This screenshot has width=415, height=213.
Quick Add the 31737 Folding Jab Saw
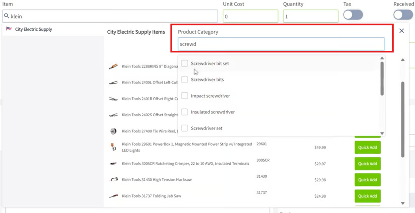coord(367,196)
